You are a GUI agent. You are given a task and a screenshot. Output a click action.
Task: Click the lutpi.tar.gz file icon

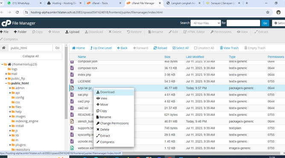click(x=72, y=88)
